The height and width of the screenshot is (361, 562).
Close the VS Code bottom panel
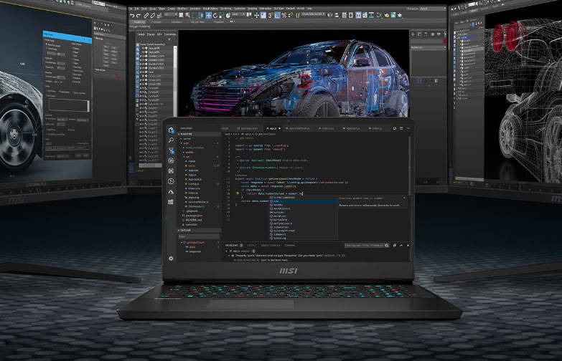(408, 246)
